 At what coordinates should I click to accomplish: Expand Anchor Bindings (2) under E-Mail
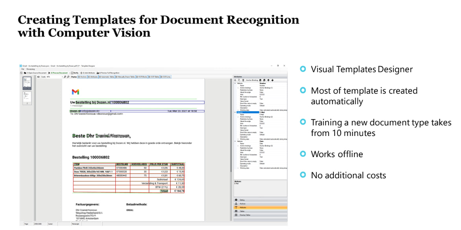[x=238, y=117]
